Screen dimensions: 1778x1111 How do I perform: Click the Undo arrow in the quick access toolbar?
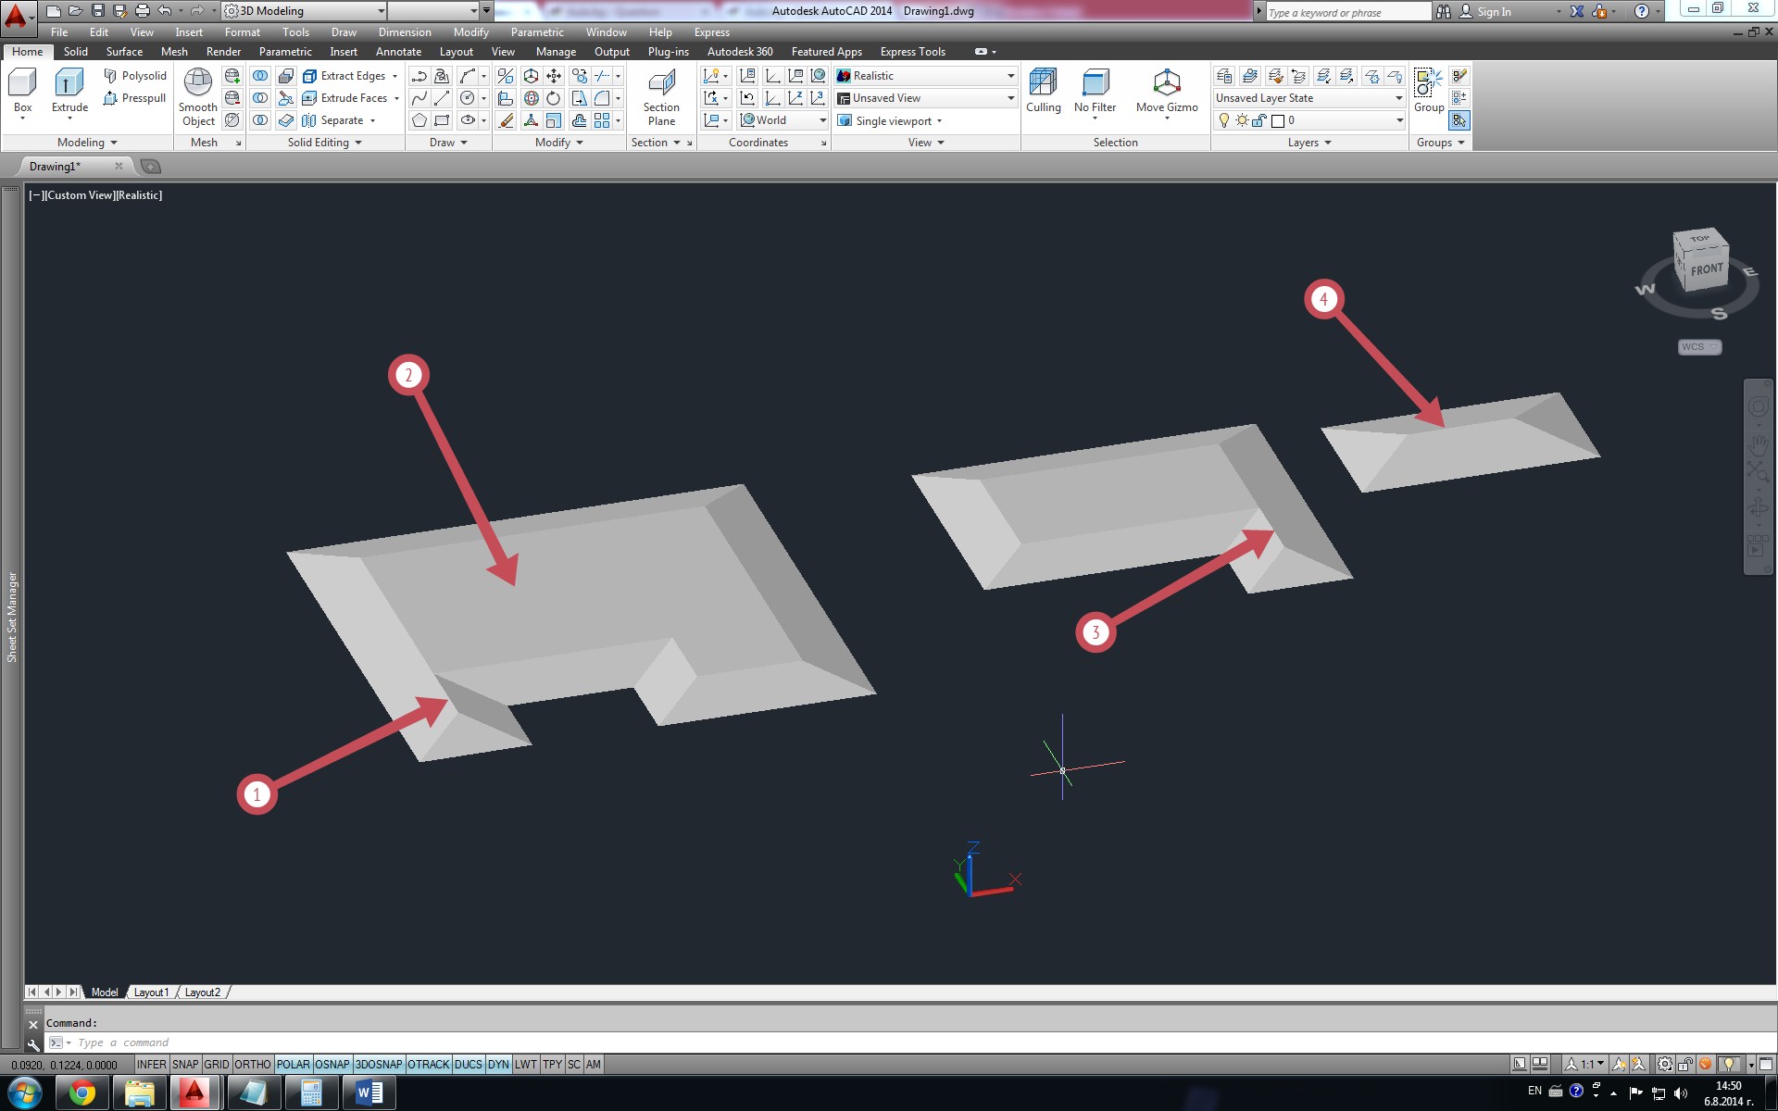coord(165,11)
